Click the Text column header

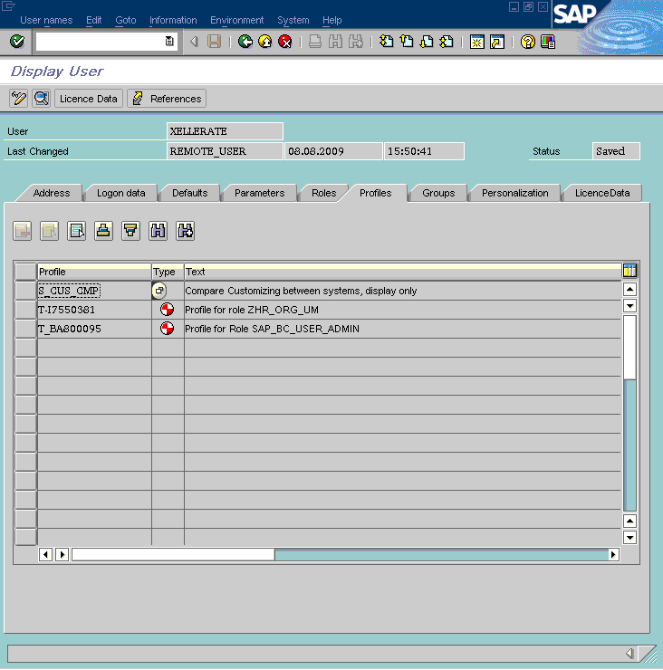pos(403,272)
